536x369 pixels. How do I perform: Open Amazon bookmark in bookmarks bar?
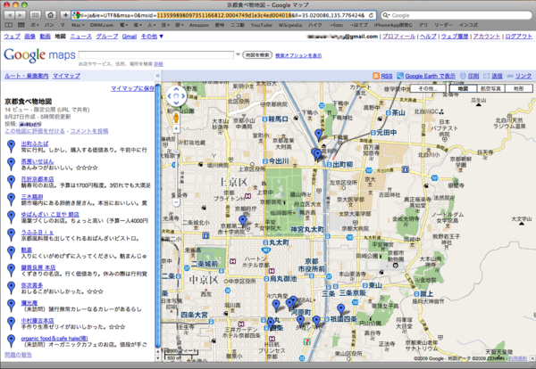tap(199, 25)
